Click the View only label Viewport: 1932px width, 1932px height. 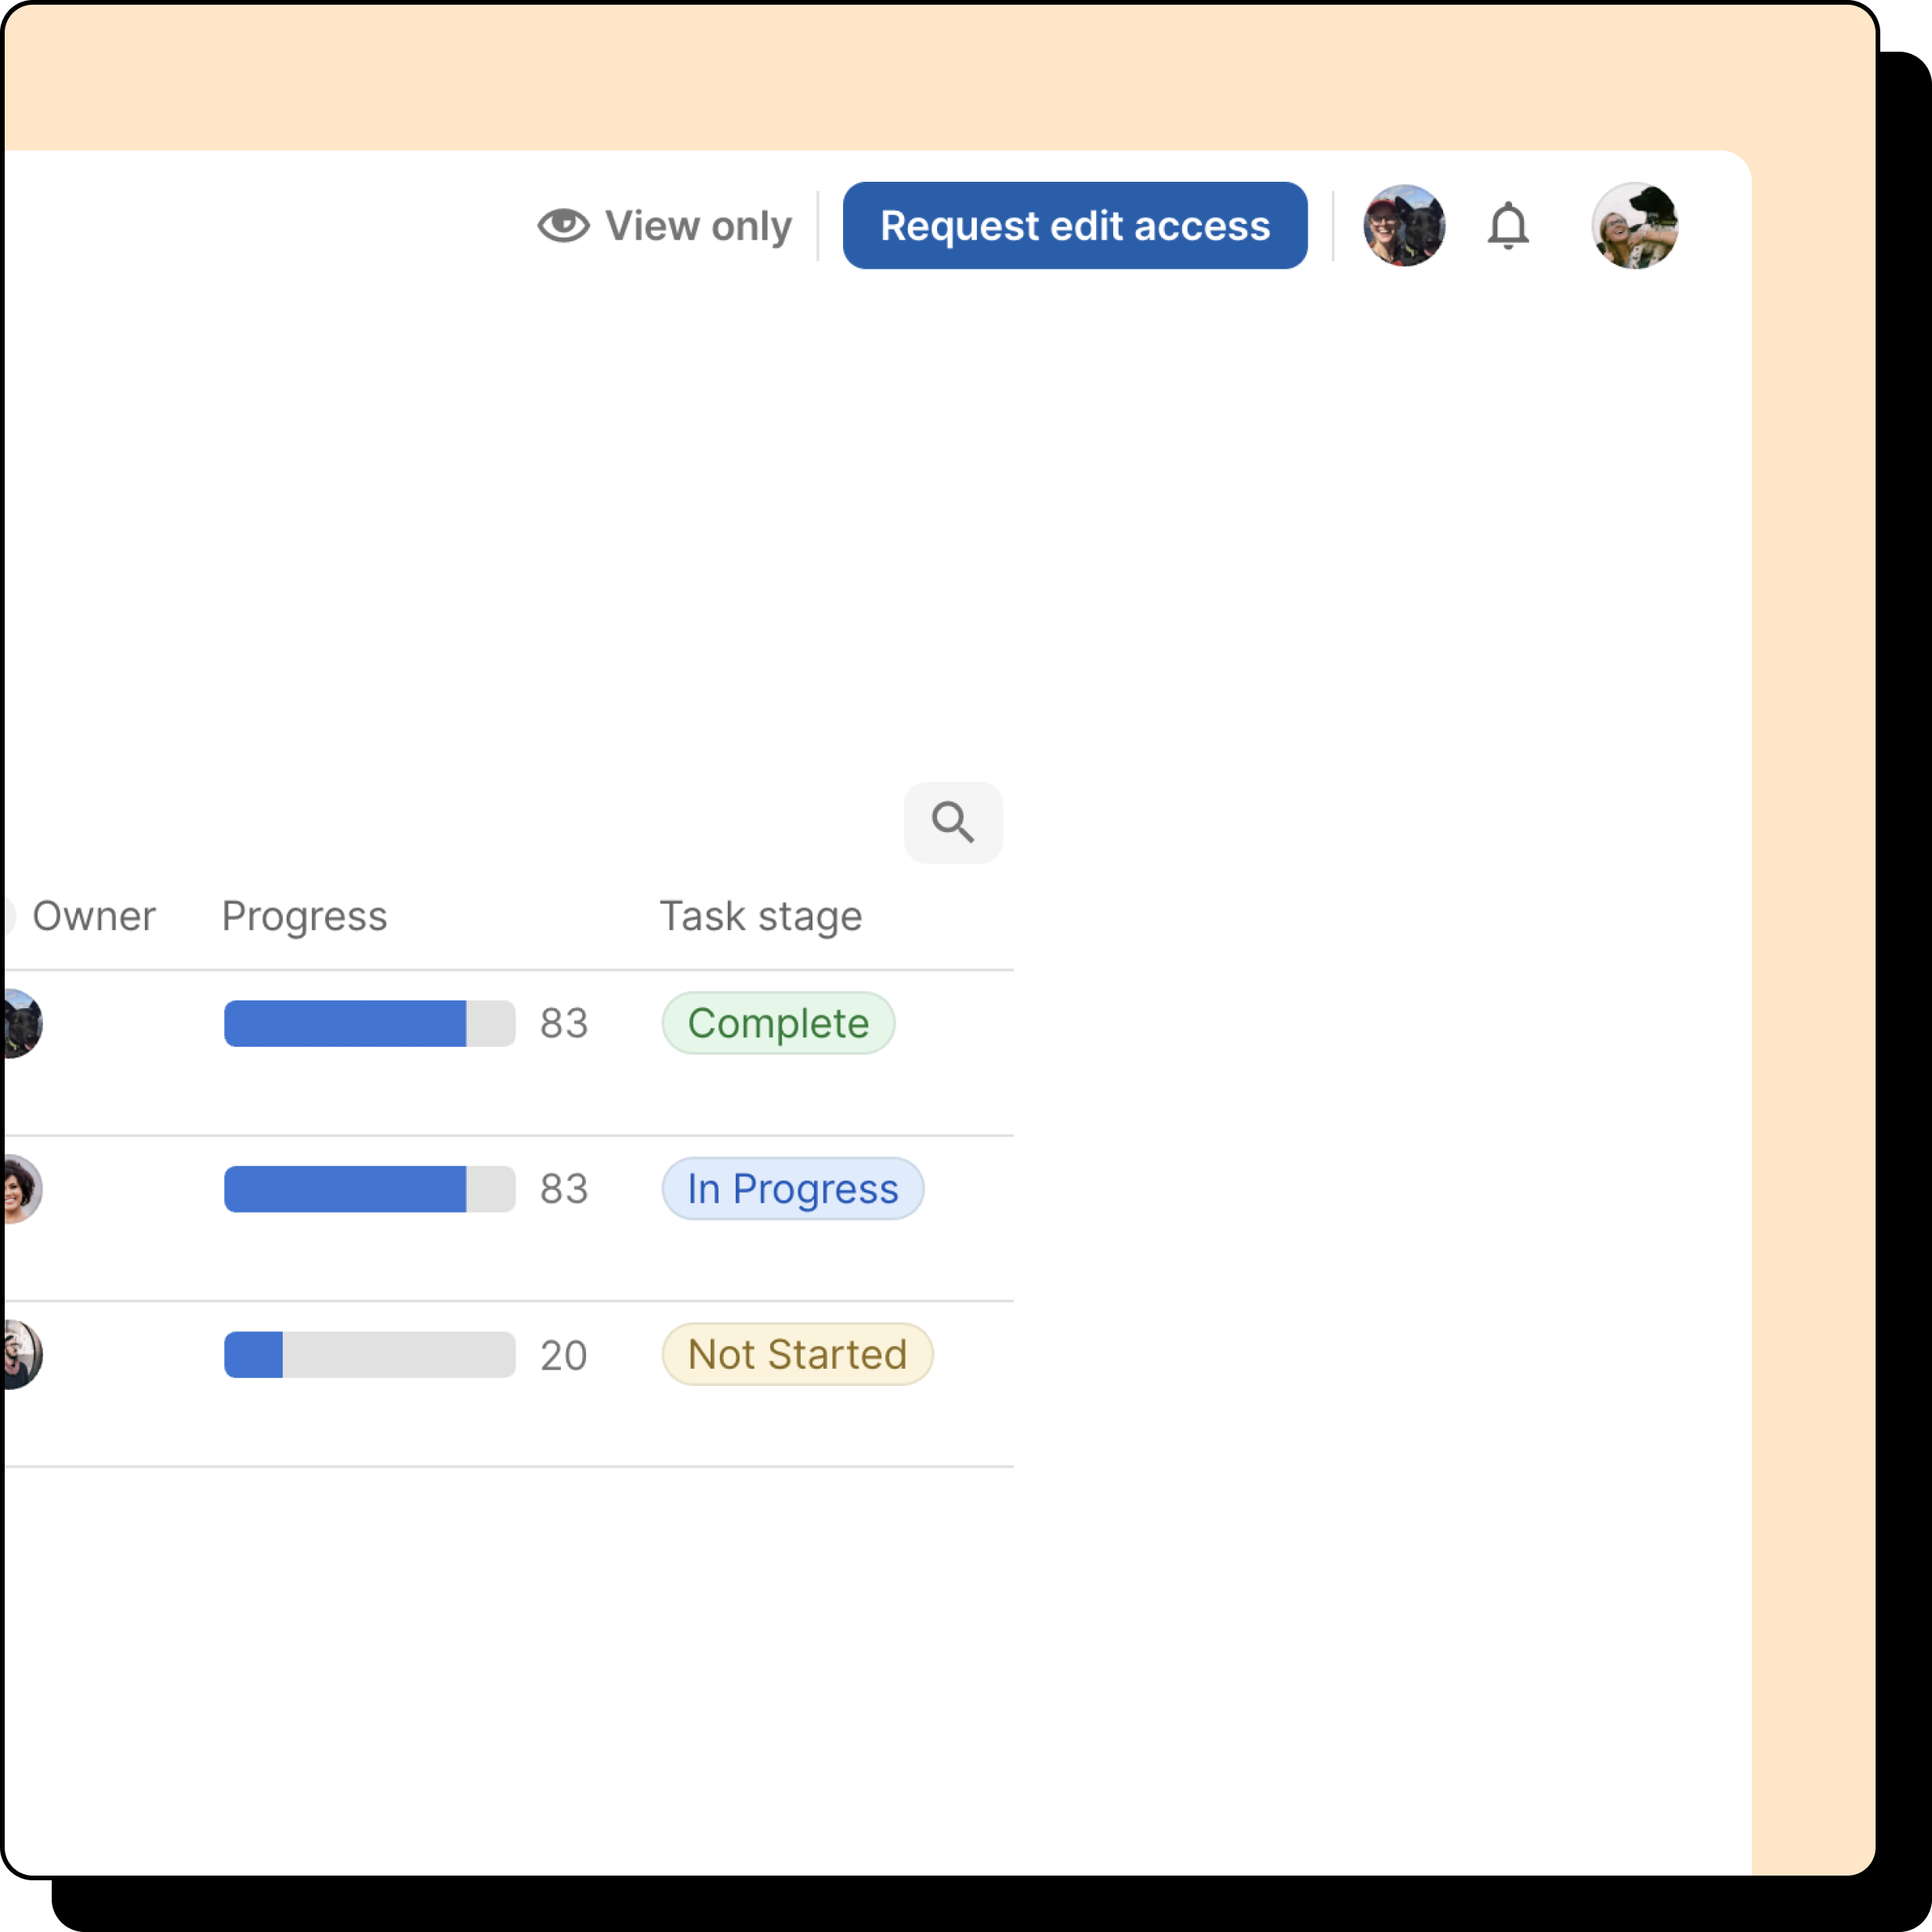[698, 226]
